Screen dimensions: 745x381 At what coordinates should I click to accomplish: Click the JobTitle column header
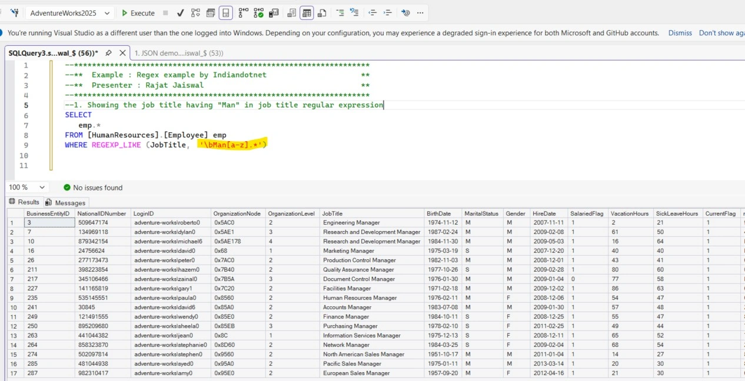371,213
